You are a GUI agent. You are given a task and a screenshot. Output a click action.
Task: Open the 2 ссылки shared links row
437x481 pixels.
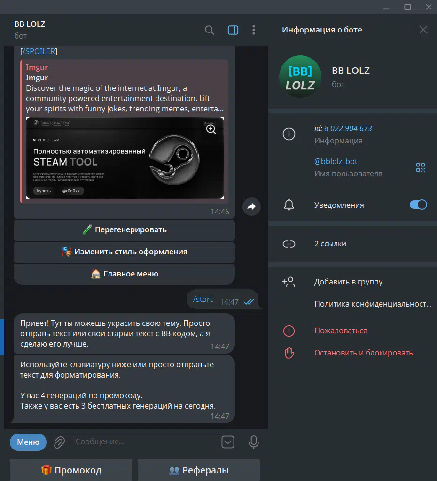tap(330, 244)
